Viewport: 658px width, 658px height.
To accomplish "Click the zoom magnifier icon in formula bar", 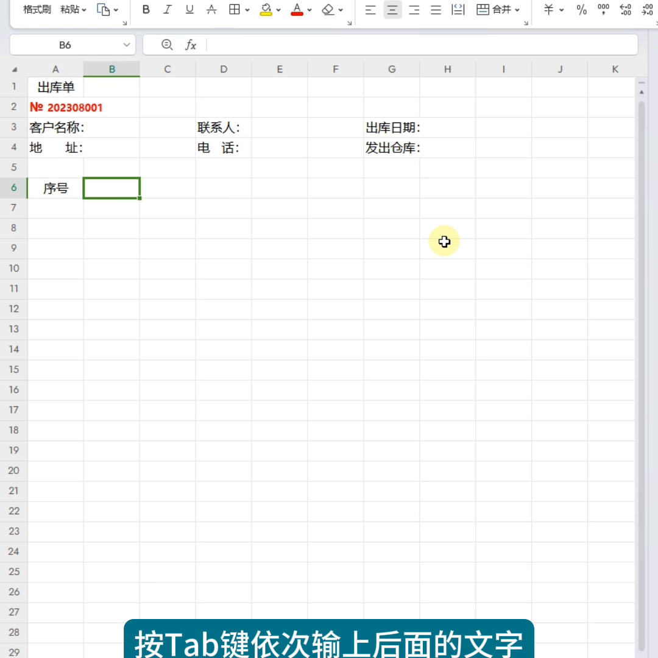I will pyautogui.click(x=167, y=44).
